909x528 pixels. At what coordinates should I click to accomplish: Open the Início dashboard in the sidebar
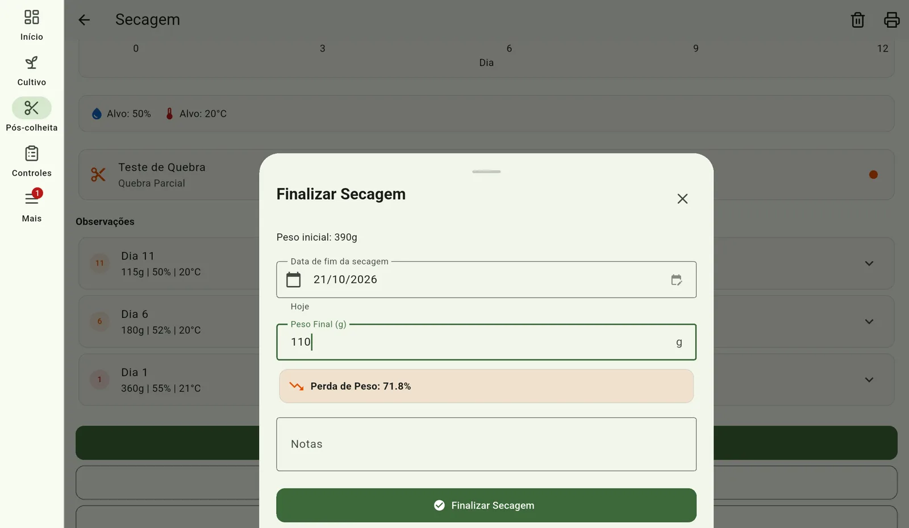(x=32, y=24)
